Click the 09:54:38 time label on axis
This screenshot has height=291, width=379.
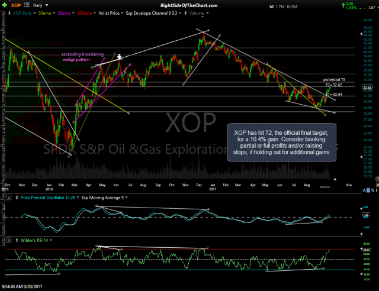pos(325,187)
